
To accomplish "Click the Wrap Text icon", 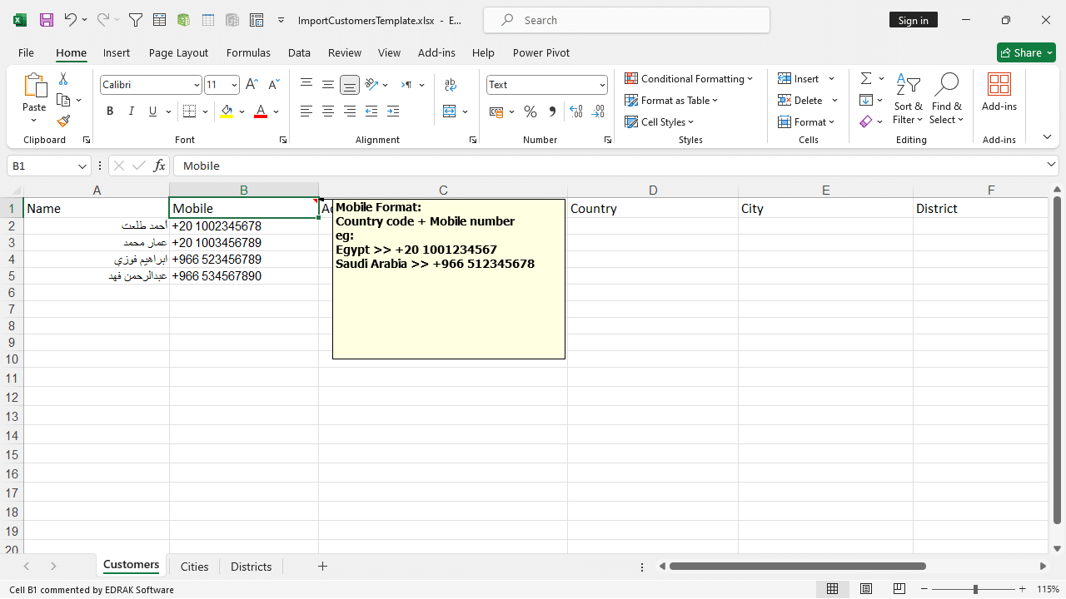I will click(451, 85).
